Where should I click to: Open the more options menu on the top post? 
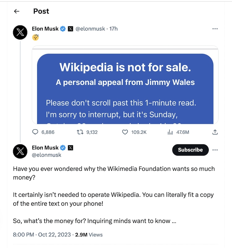coord(215,29)
